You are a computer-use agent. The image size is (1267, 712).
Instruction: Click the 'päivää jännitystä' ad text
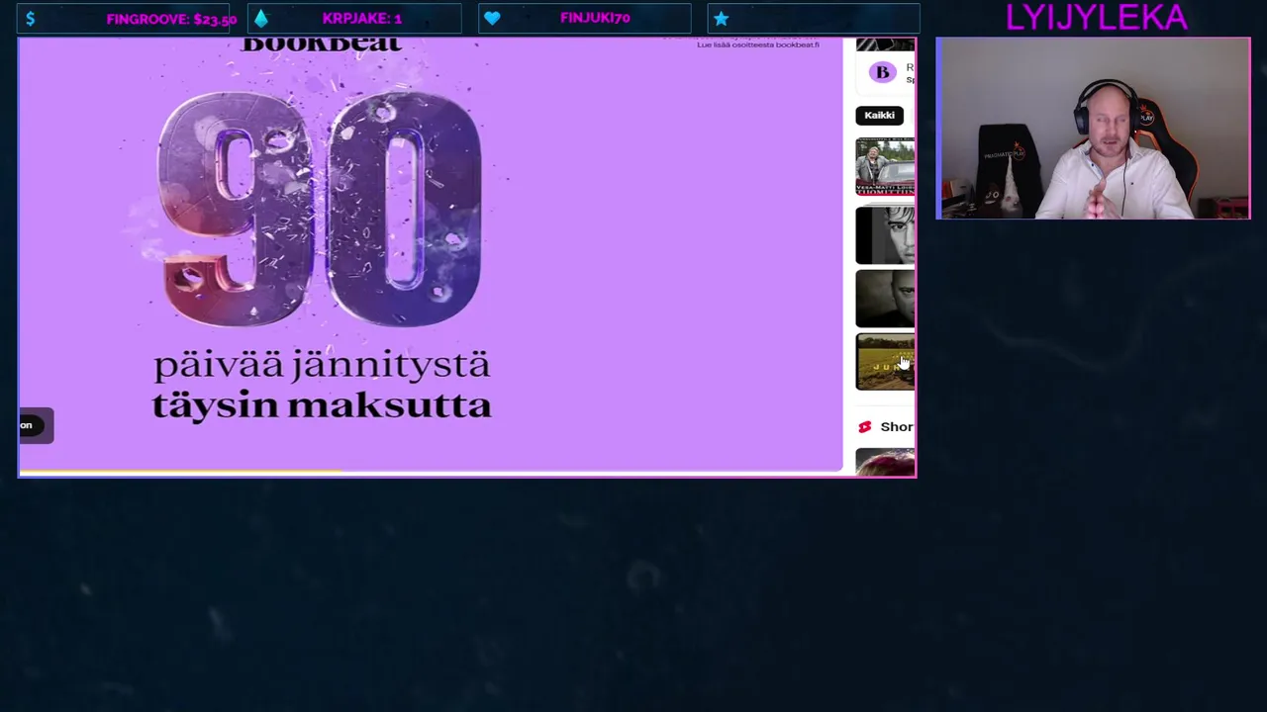(x=322, y=365)
